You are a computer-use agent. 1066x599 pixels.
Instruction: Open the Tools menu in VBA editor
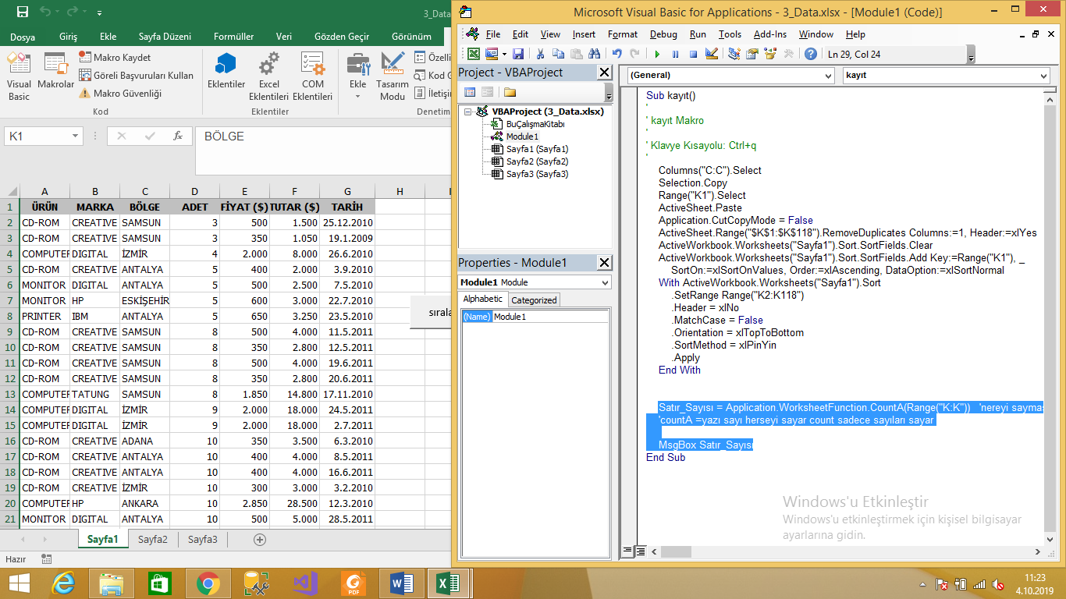click(x=730, y=34)
